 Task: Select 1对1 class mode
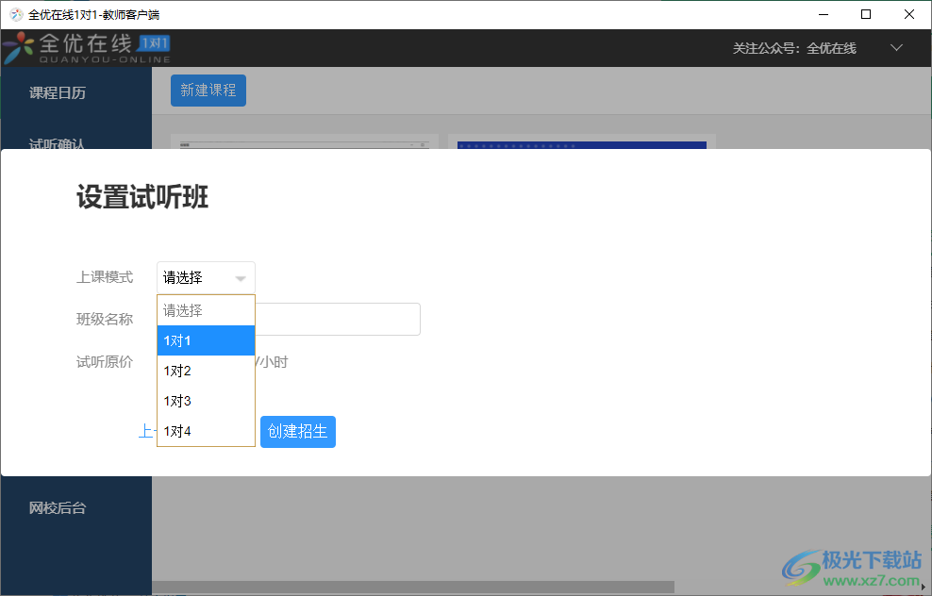206,340
